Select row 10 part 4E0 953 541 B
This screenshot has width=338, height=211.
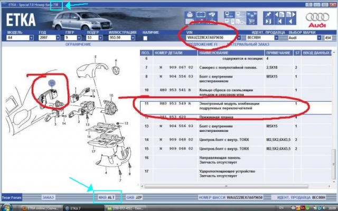tap(236, 92)
